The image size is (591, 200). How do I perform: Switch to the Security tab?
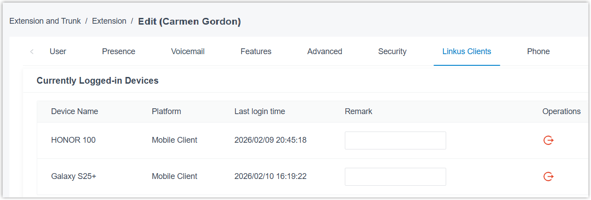(392, 51)
